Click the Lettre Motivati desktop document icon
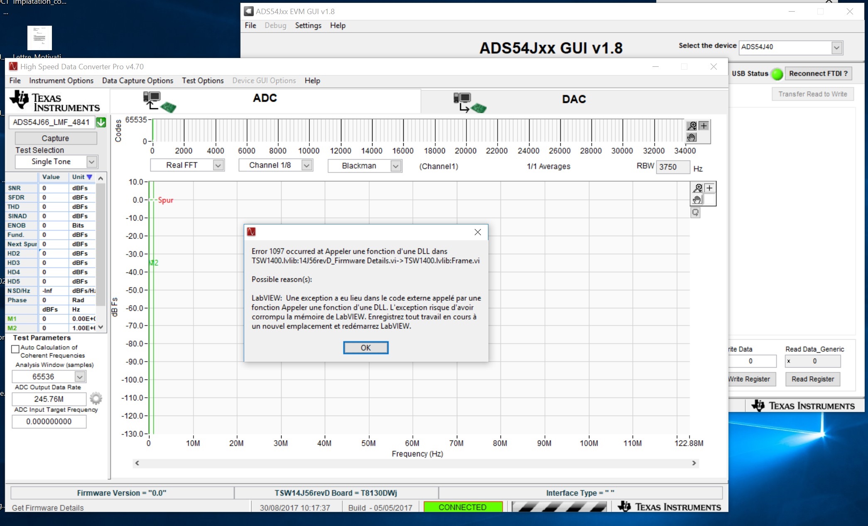 (39, 38)
